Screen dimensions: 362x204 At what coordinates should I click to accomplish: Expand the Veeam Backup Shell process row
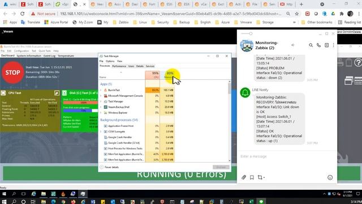[101, 107]
